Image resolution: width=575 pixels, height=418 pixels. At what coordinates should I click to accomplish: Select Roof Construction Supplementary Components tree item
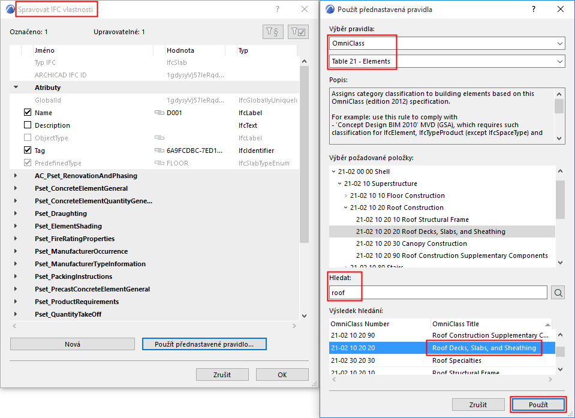pos(452,255)
